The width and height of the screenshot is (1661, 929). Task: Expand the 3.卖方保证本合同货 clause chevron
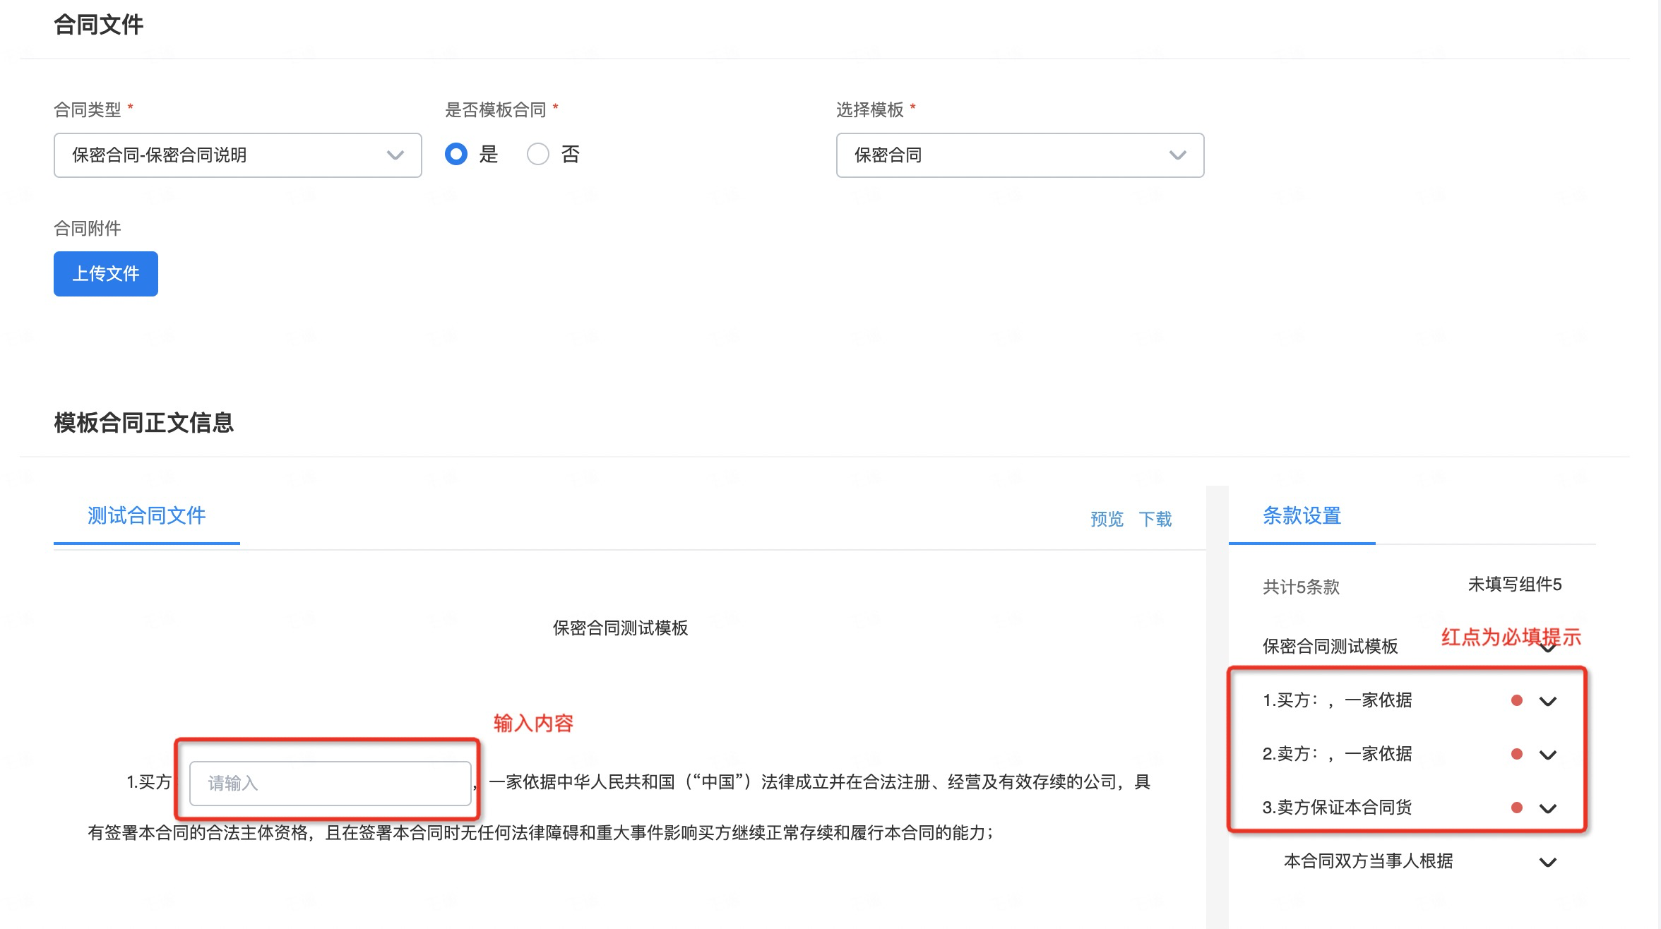click(x=1548, y=808)
